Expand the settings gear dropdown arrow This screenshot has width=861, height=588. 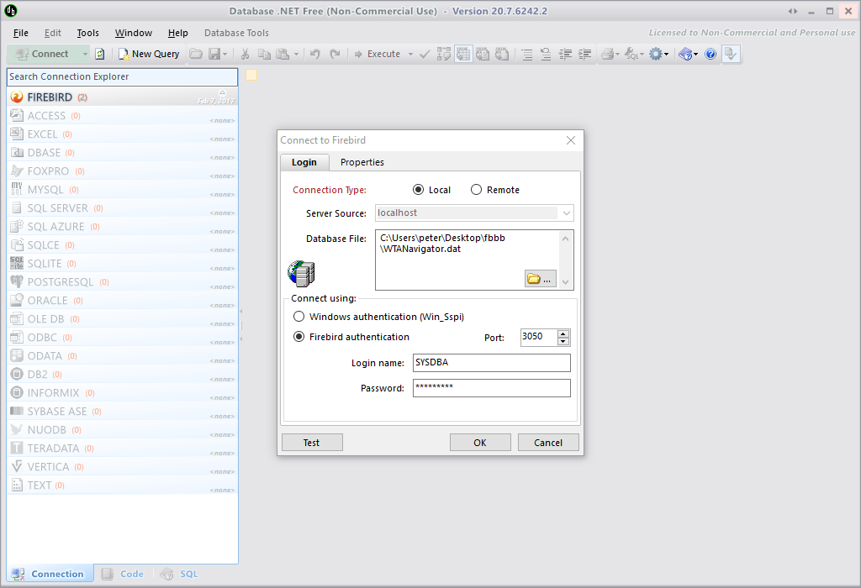pyautogui.click(x=666, y=54)
